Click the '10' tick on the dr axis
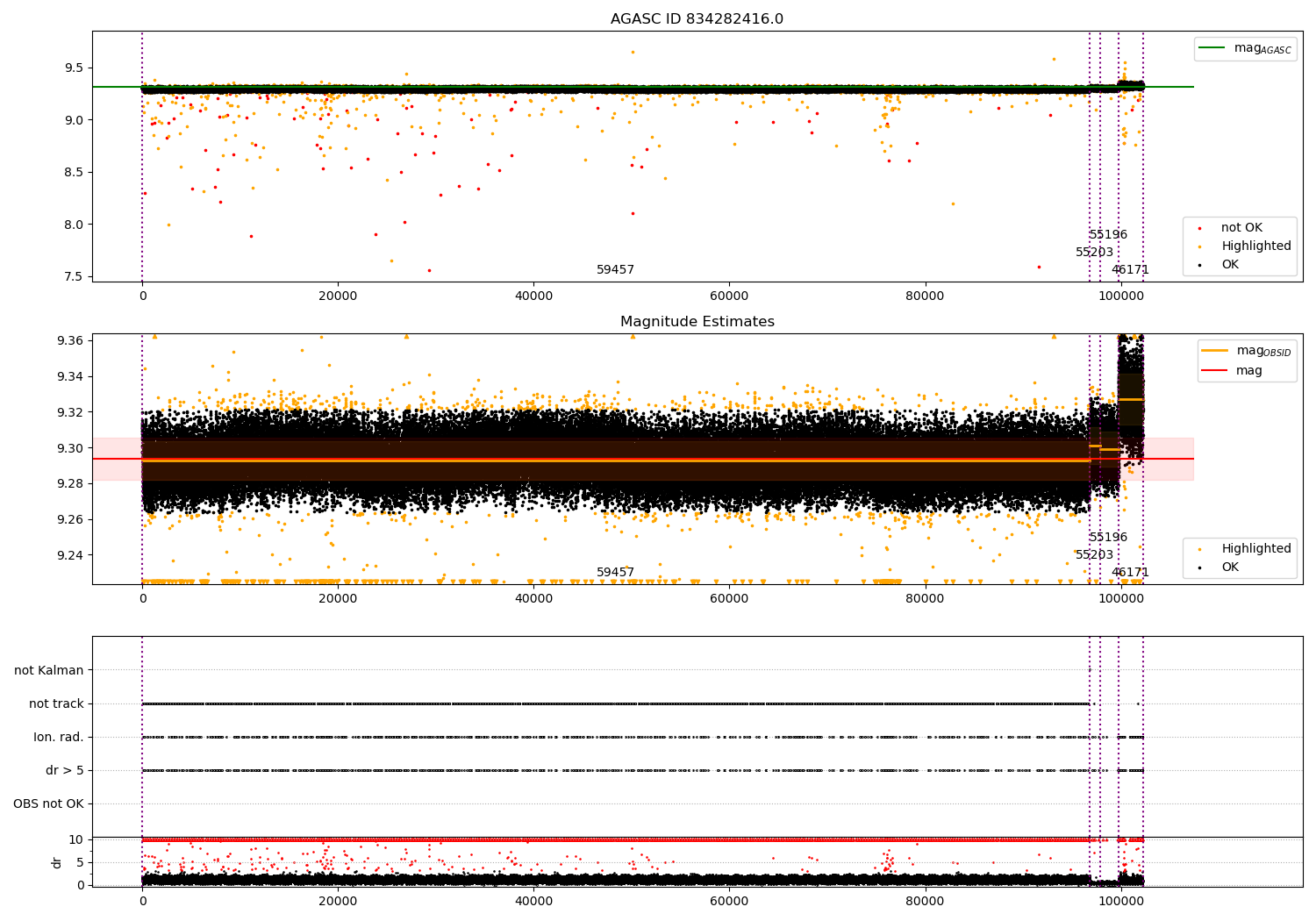1316x921 pixels. (76, 839)
